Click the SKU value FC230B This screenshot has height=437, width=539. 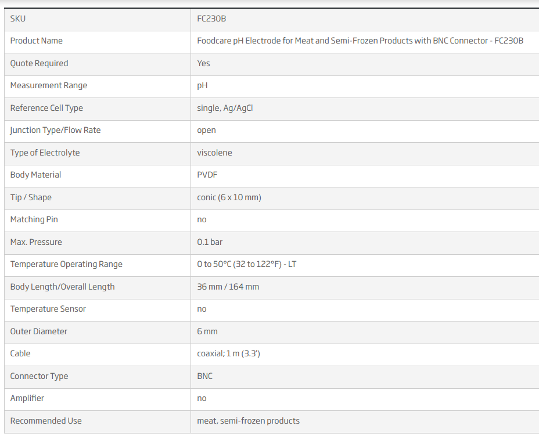tap(211, 19)
